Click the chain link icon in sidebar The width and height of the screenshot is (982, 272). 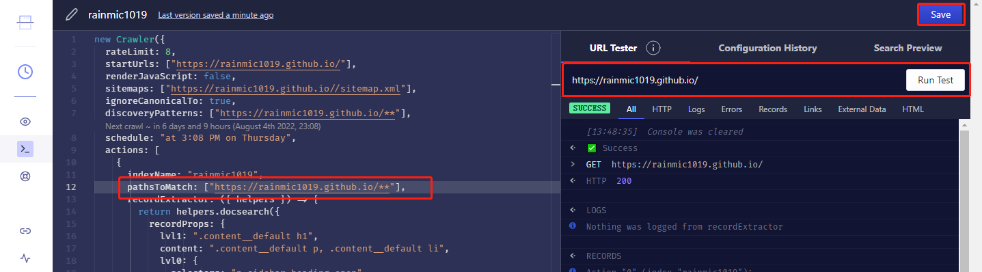[25, 231]
